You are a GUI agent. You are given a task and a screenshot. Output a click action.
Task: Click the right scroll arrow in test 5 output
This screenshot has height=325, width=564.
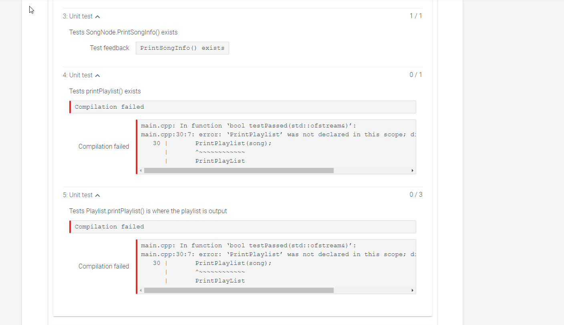click(412, 290)
